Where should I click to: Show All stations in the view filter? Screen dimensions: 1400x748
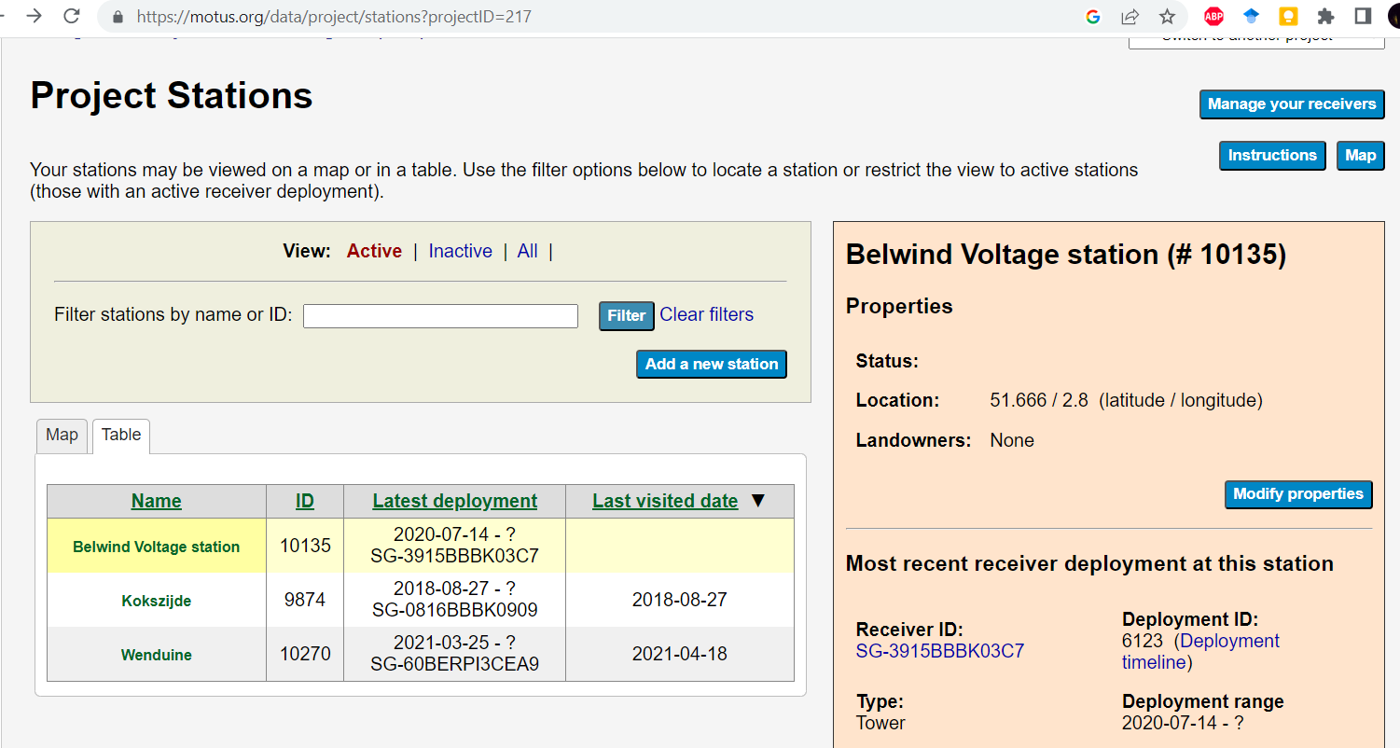pyautogui.click(x=527, y=251)
